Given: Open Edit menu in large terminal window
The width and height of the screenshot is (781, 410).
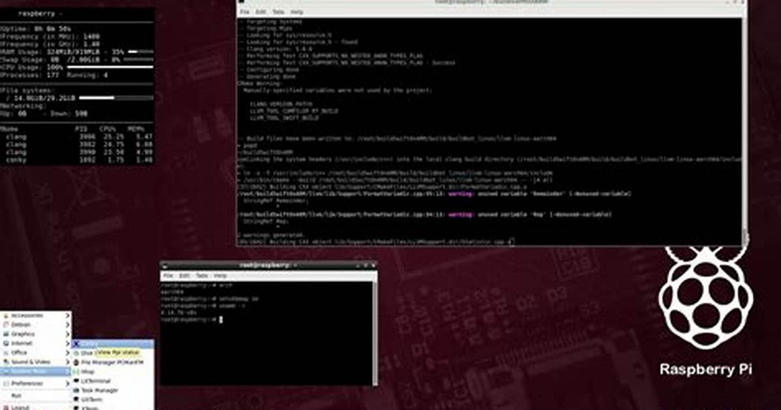Looking at the screenshot, I should point(261,12).
